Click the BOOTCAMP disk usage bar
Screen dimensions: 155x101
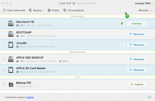coord(22,36)
